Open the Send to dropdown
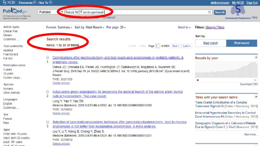260x146 pixels. (x=184, y=27)
